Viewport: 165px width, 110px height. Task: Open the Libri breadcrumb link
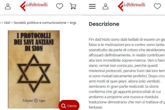tap(7, 23)
